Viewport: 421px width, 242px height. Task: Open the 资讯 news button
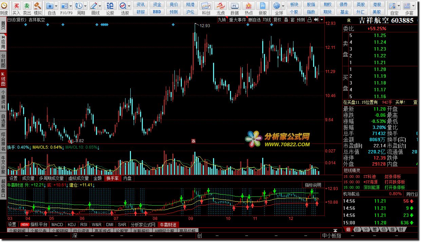tap(140, 4)
